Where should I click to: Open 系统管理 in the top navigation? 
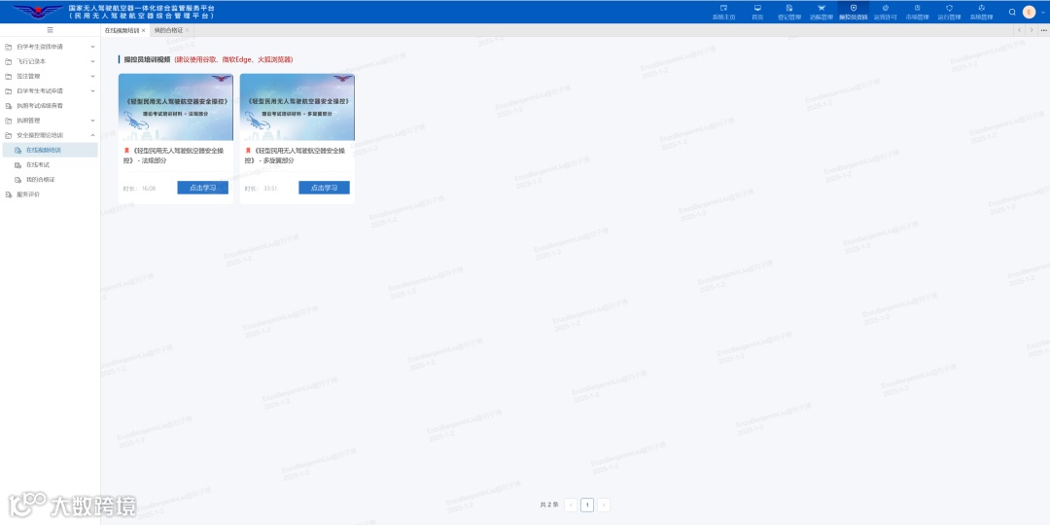coord(981,12)
